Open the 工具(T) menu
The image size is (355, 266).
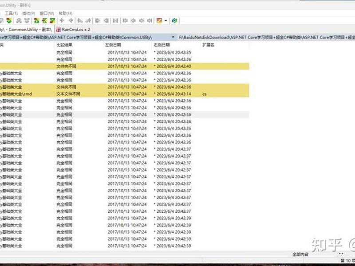[12, 13]
